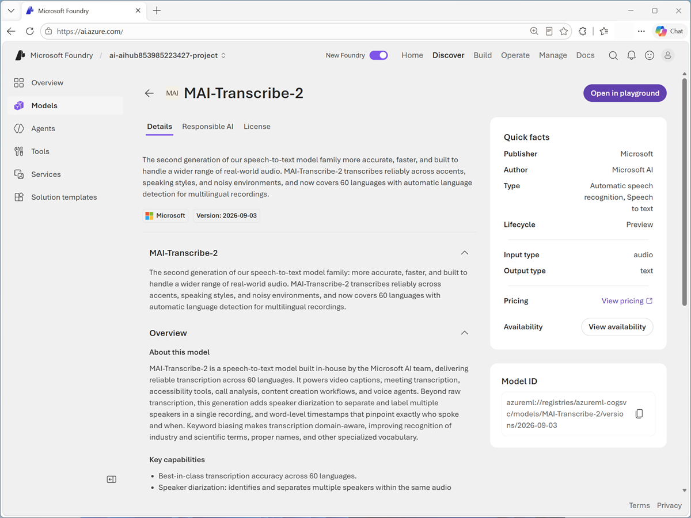Select Build in top navigation

pos(483,55)
